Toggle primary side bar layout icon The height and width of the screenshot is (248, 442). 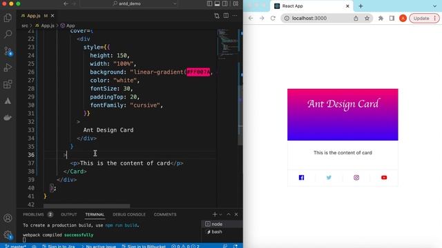pos(209,3)
